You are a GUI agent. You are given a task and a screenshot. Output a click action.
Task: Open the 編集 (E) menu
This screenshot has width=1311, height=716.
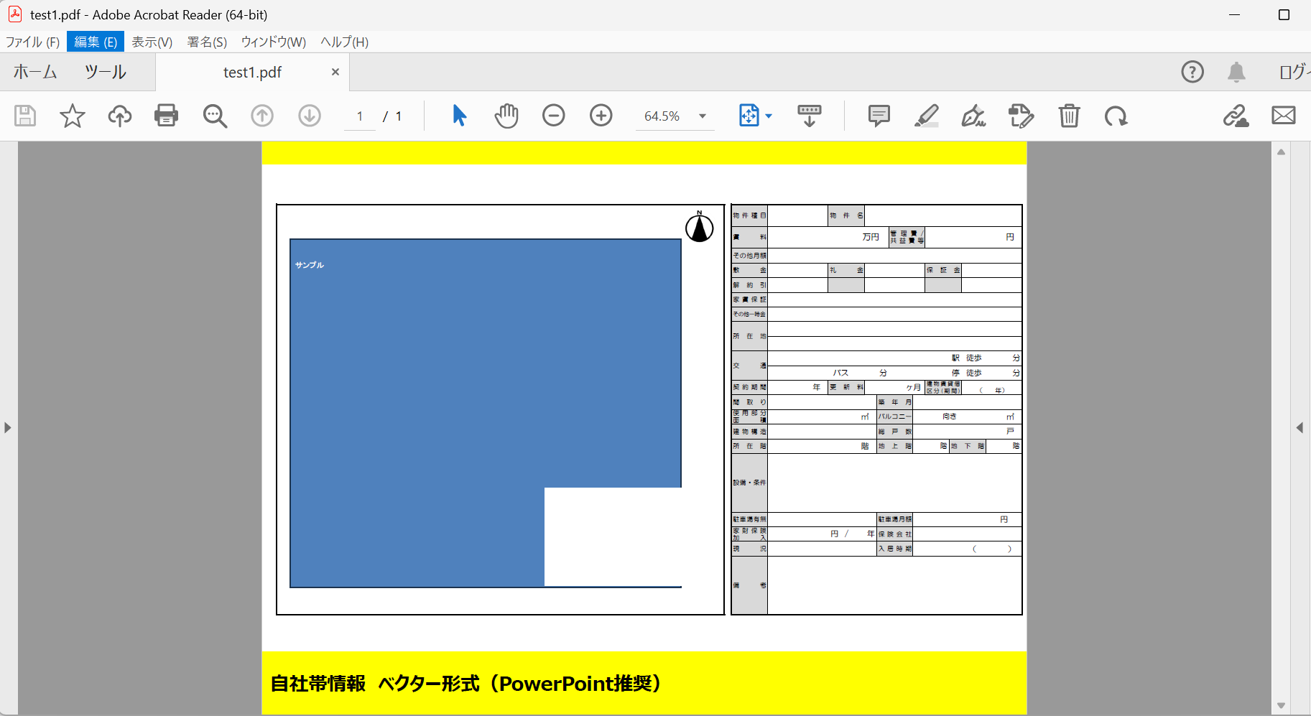pos(96,42)
